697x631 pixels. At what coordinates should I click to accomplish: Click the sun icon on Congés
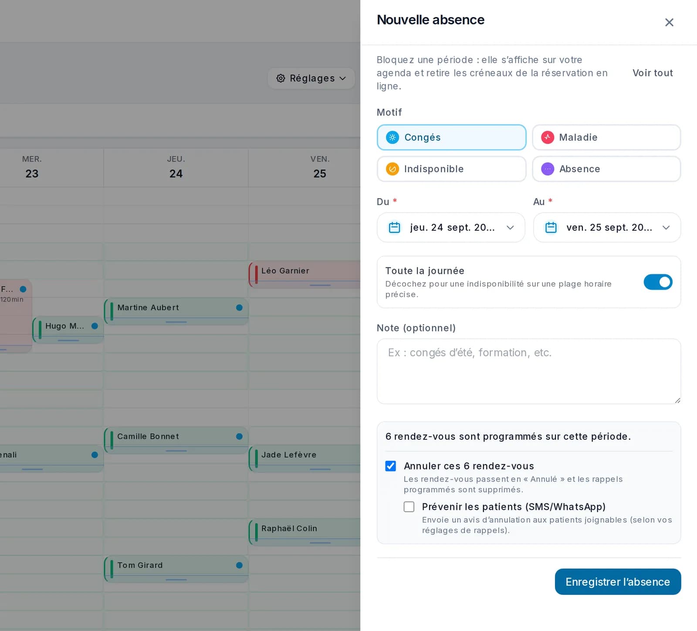click(392, 138)
